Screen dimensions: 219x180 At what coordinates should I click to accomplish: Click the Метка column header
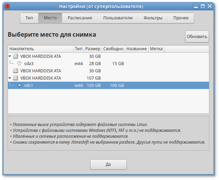(x=156, y=49)
